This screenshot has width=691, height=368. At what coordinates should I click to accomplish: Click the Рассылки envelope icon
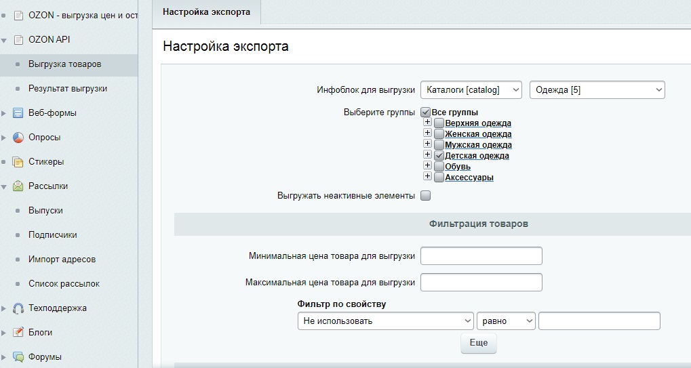click(x=18, y=186)
